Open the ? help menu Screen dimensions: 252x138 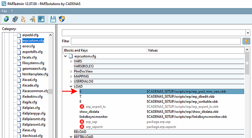click(12, 11)
